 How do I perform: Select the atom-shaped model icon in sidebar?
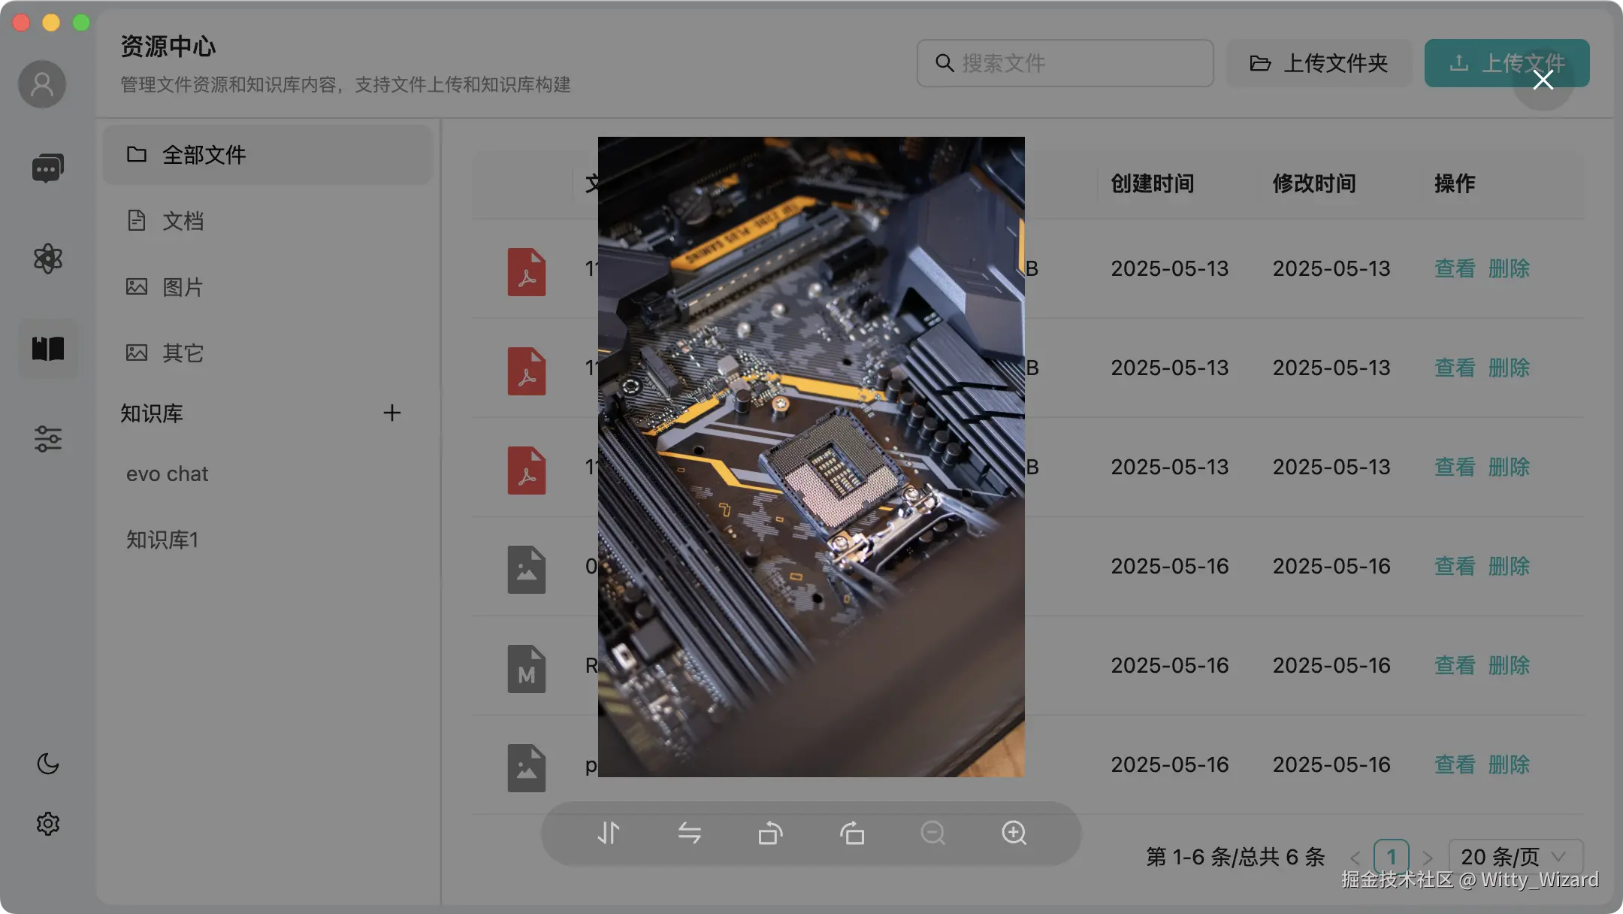coord(47,259)
